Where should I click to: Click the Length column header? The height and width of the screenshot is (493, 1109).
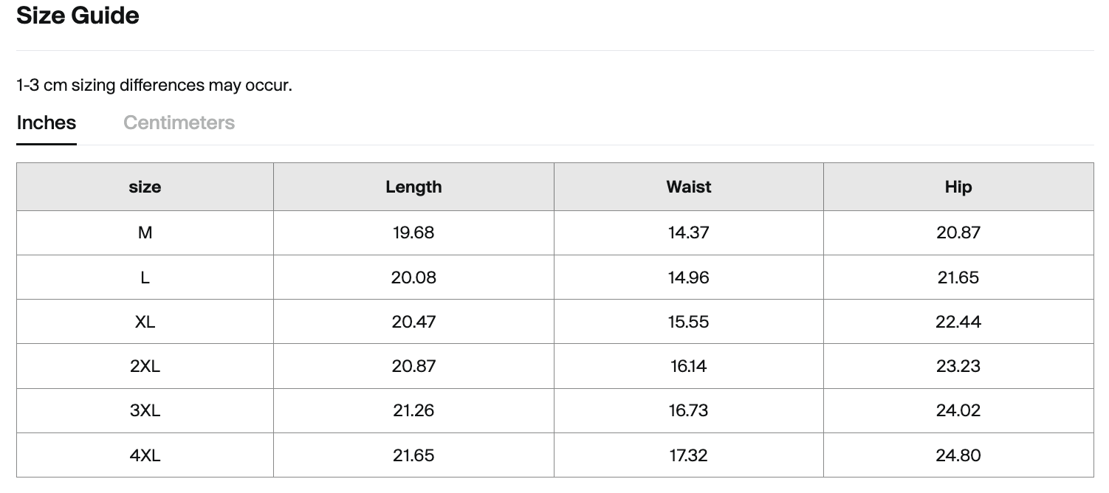pos(413,187)
